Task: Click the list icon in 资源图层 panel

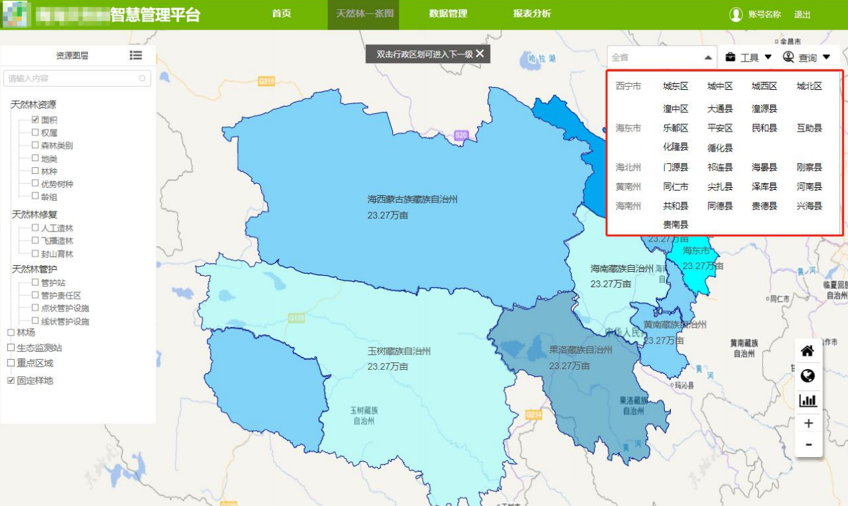Action: click(136, 56)
